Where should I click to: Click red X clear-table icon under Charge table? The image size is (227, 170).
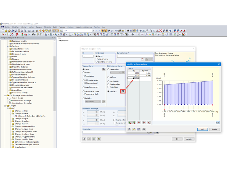click(149, 123)
